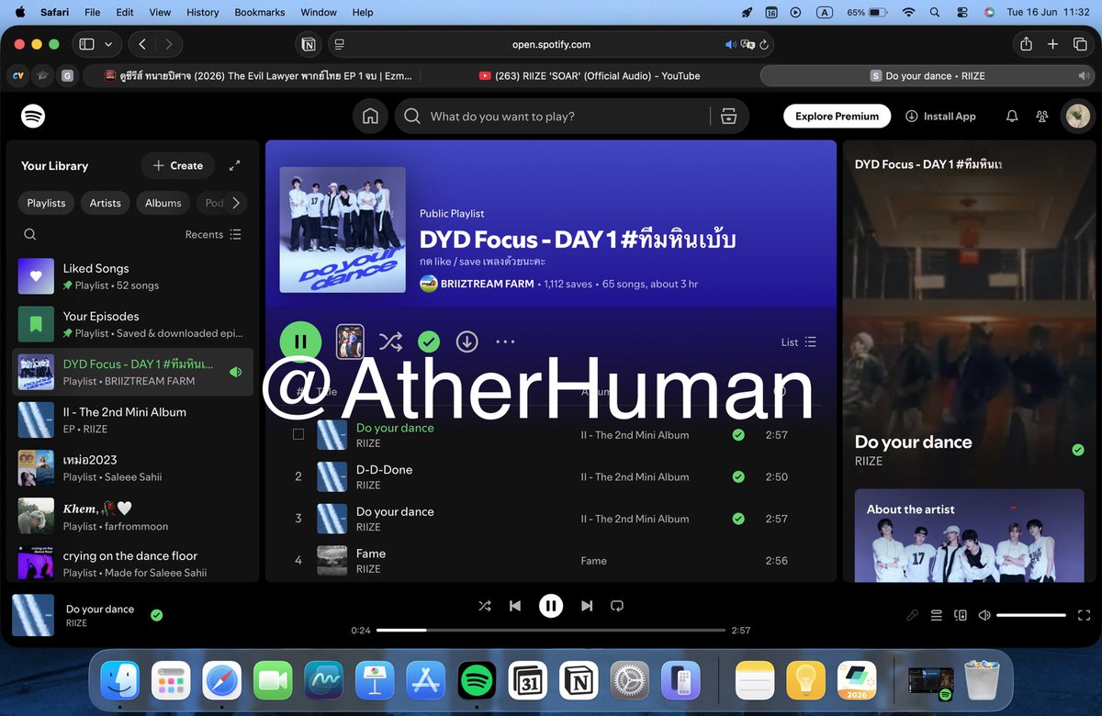This screenshot has width=1102, height=716.
Task: Open the Browse icon in search bar
Action: pos(729,117)
